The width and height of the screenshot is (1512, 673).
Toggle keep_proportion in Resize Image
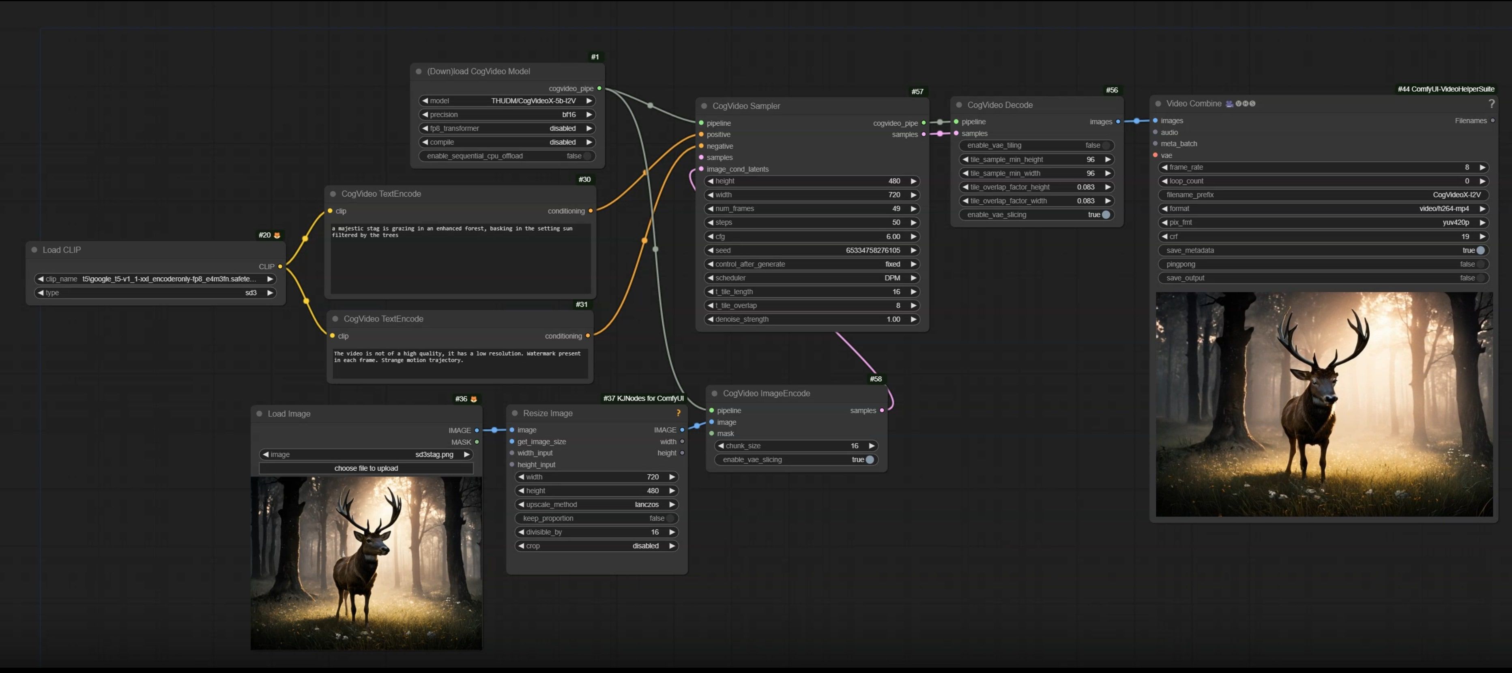tap(596, 519)
